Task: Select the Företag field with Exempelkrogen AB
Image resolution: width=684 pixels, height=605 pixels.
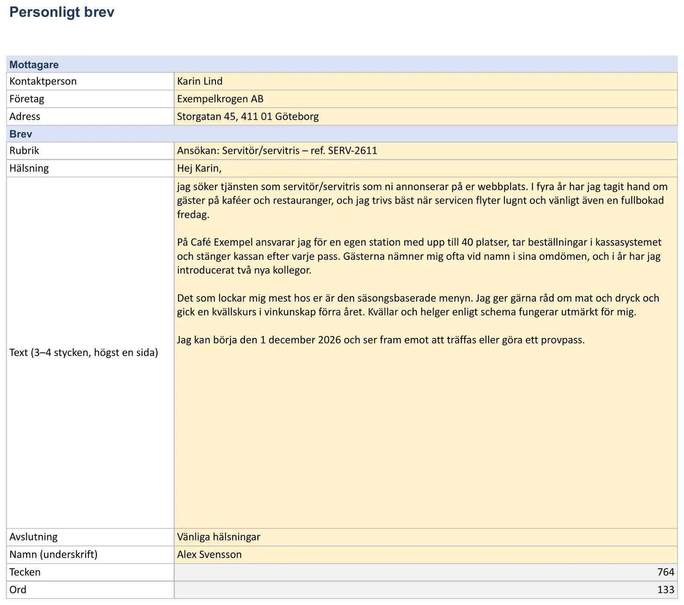Action: [x=426, y=99]
